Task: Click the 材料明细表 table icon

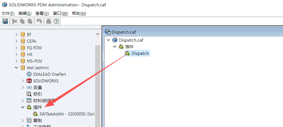Action: point(29,101)
